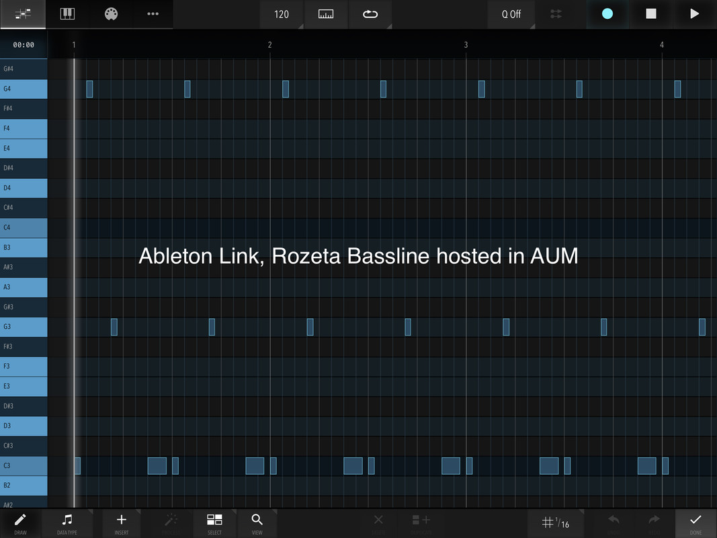Tap the 00:00 time display
Image resolution: width=717 pixels, height=538 pixels.
tap(24, 45)
